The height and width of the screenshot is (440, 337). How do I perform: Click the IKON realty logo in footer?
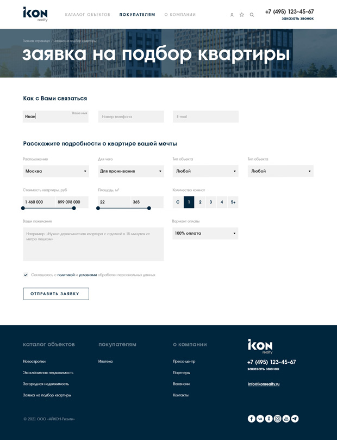coord(260,346)
